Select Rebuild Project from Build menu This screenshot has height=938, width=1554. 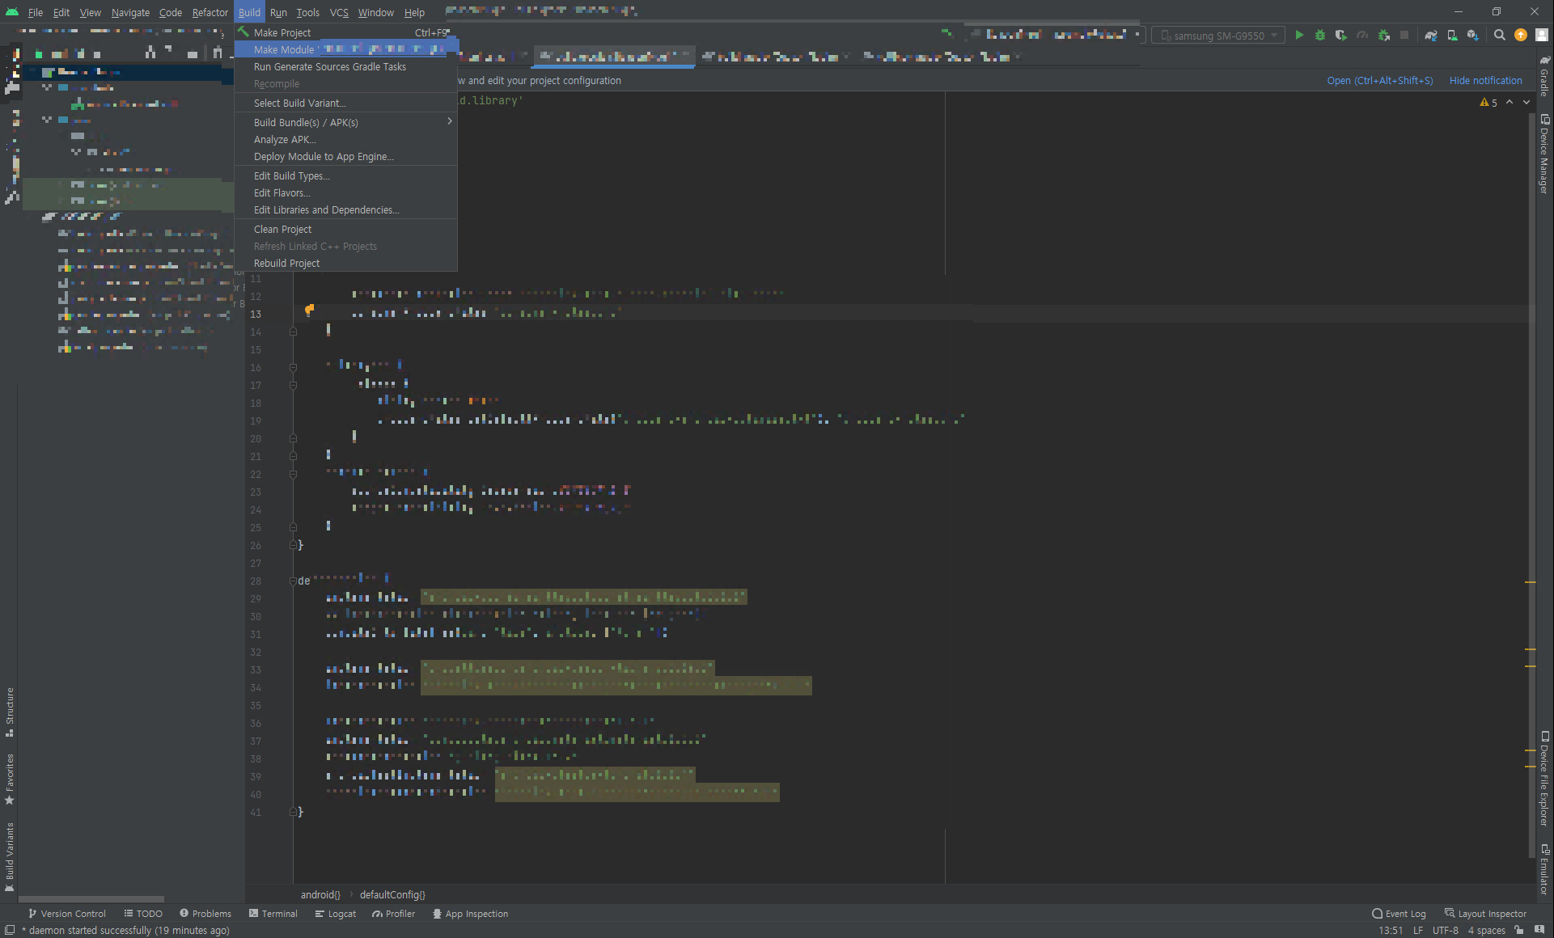(286, 264)
